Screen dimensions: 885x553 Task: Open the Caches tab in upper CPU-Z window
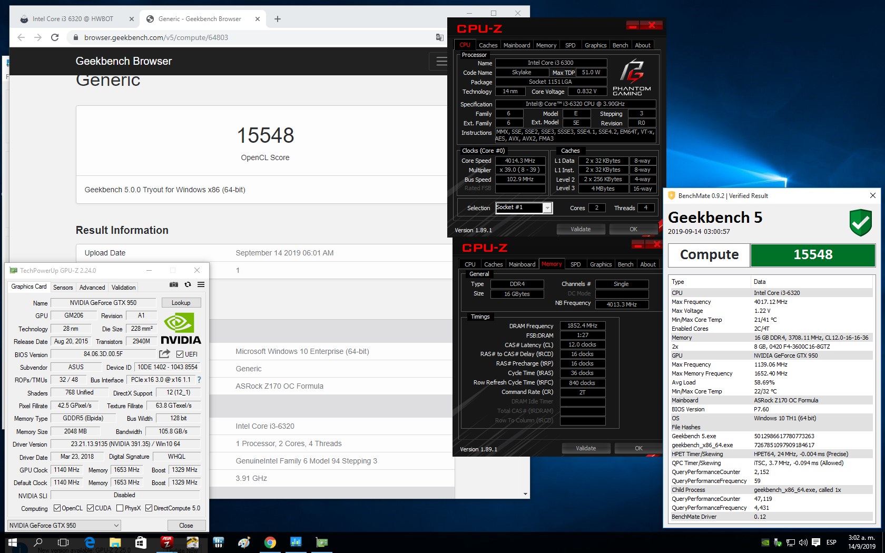[488, 45]
